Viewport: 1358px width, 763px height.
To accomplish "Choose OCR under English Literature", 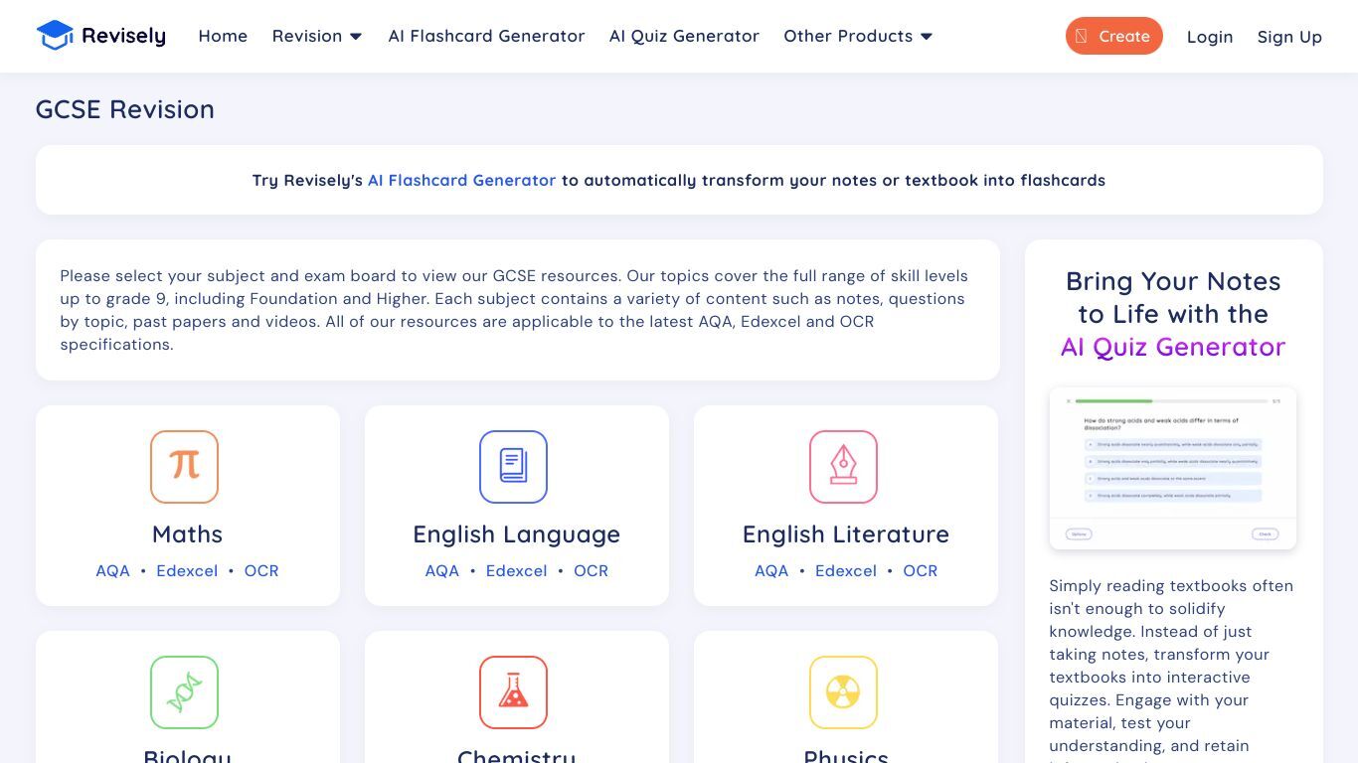I will pyautogui.click(x=920, y=571).
